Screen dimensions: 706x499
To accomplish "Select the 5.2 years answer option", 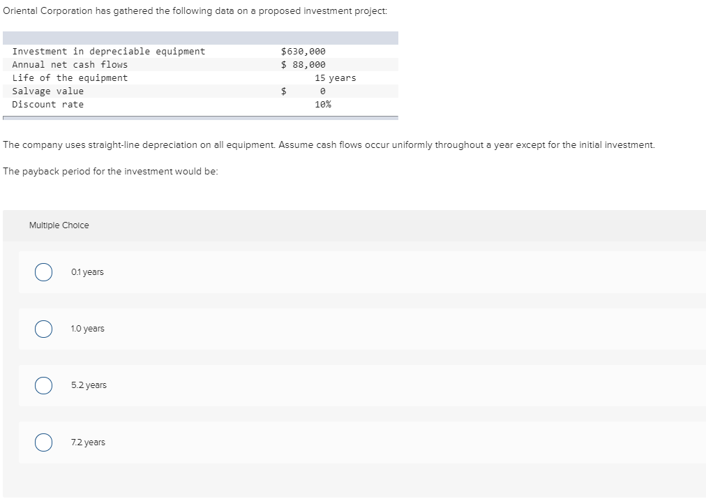I will click(43, 385).
